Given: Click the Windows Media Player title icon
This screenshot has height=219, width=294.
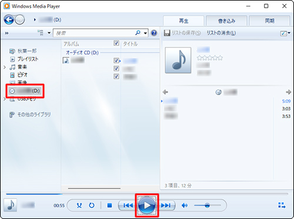Looking at the screenshot, I should pos(6,6).
